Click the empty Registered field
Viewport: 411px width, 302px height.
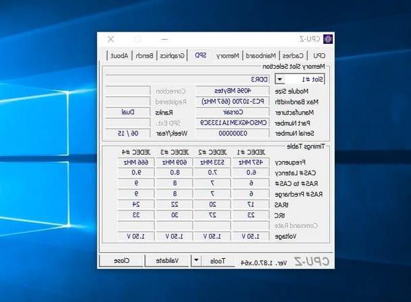pos(128,101)
